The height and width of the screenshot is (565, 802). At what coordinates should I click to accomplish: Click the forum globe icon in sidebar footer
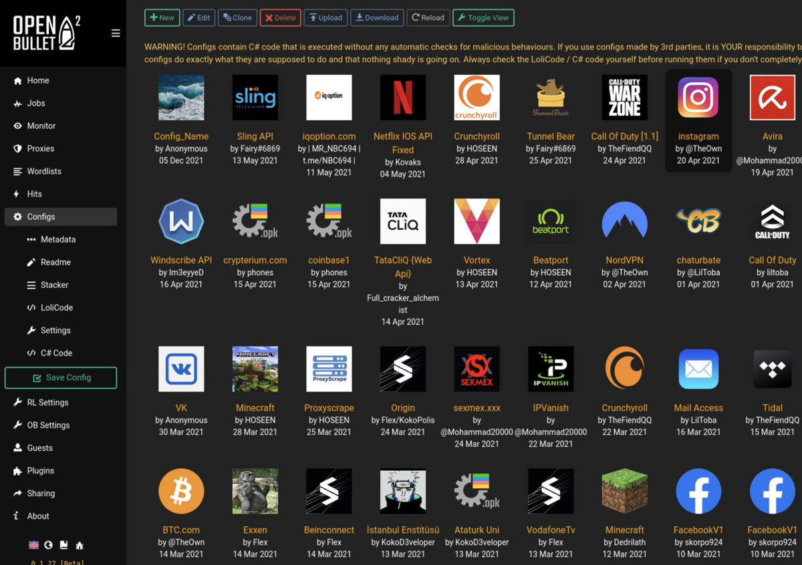49,545
